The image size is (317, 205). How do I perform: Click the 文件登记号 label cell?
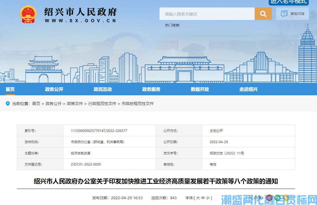[40, 164]
